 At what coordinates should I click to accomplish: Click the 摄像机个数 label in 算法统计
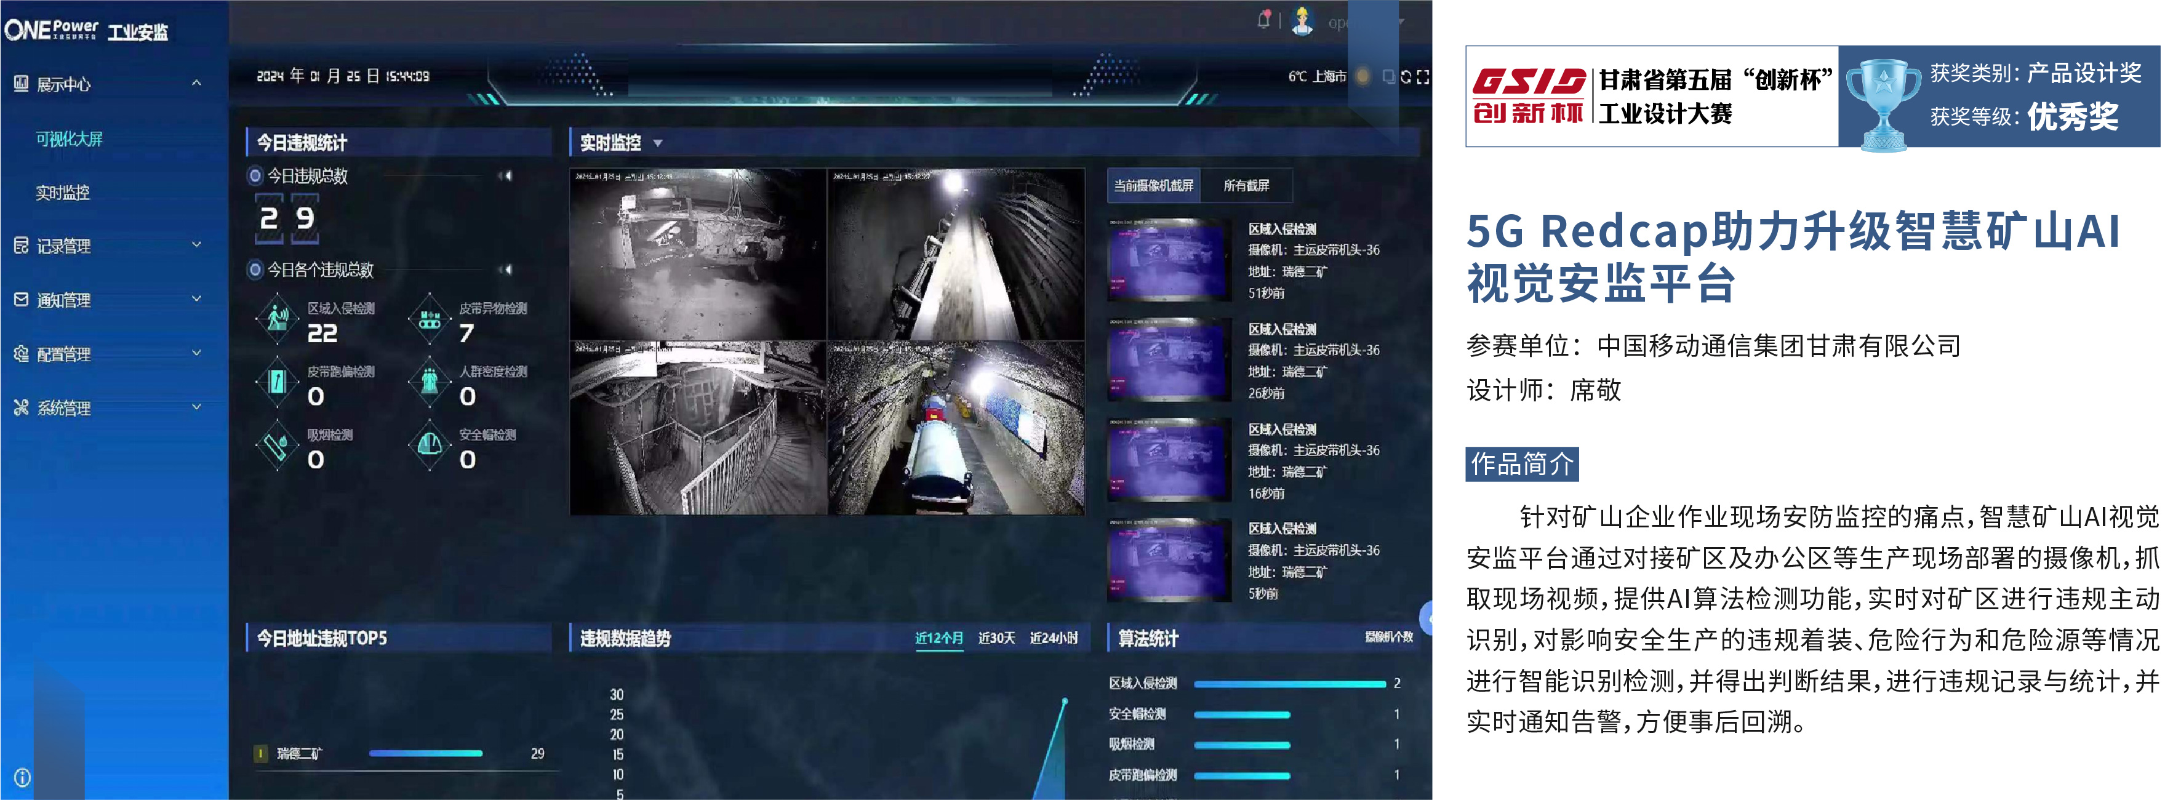tap(1388, 638)
